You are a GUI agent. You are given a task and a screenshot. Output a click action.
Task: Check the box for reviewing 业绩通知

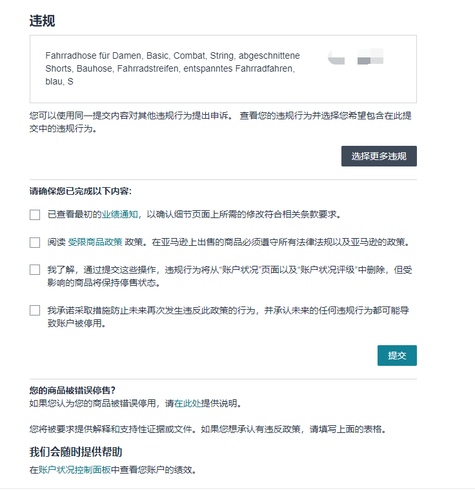click(35, 215)
